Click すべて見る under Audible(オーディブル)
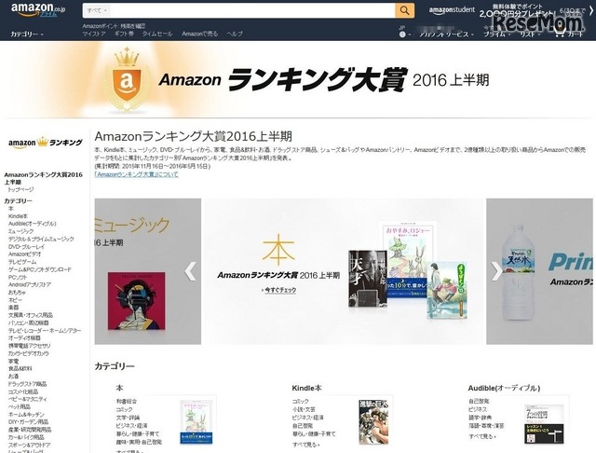 (482, 436)
